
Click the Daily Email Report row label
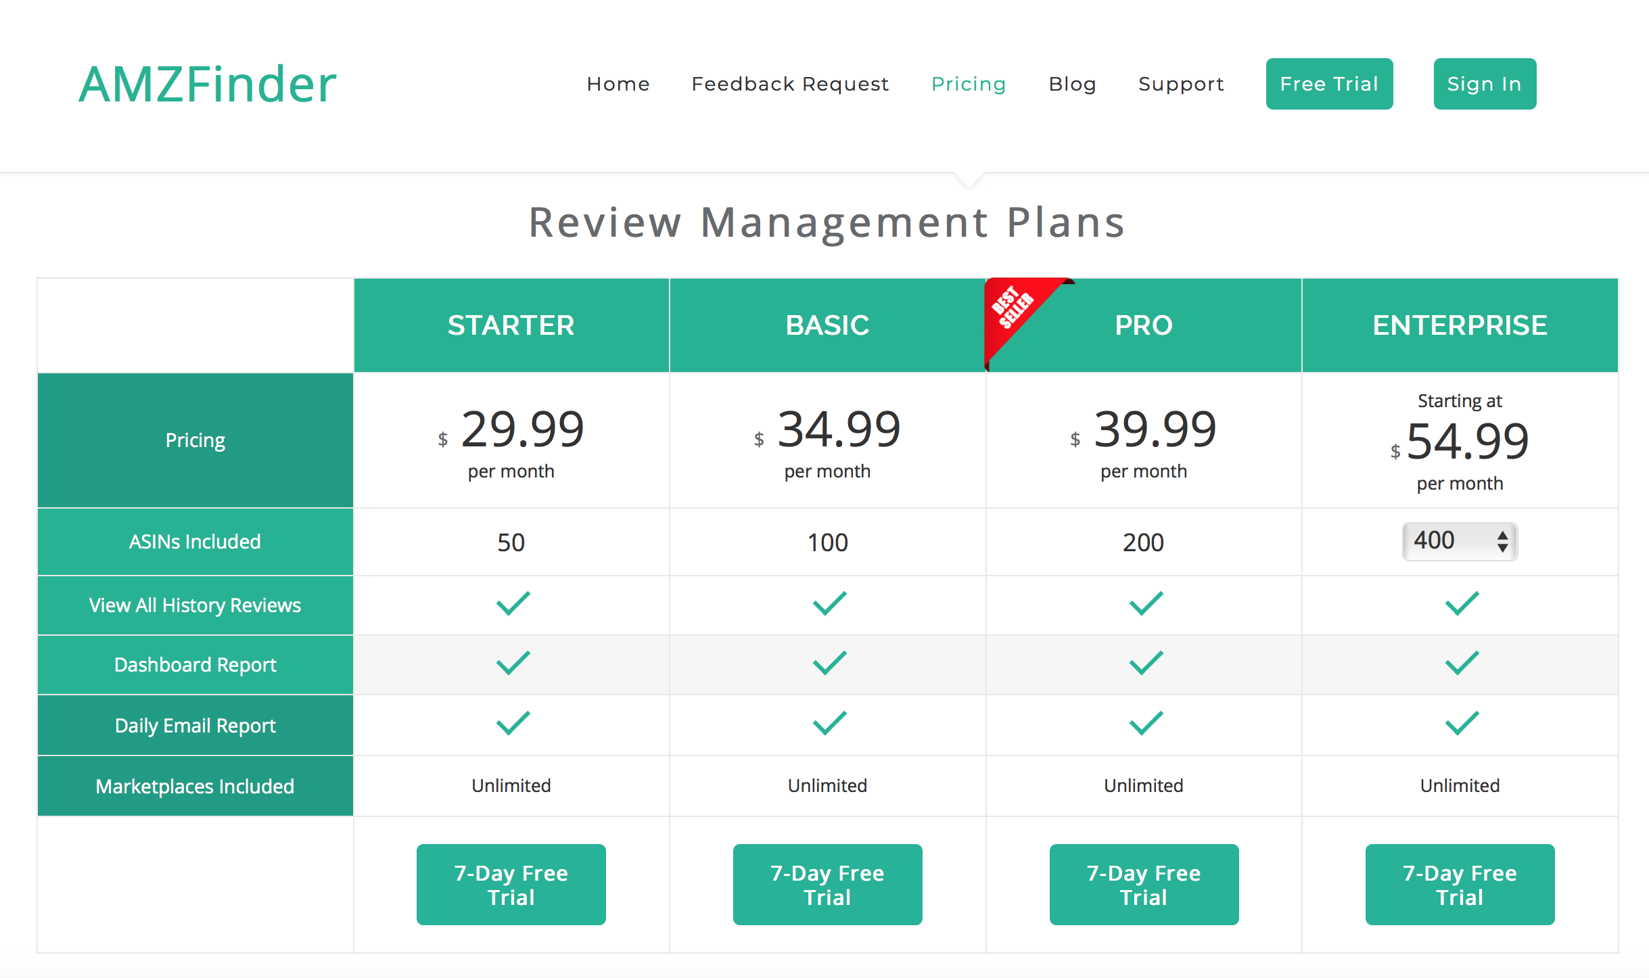pyautogui.click(x=195, y=726)
